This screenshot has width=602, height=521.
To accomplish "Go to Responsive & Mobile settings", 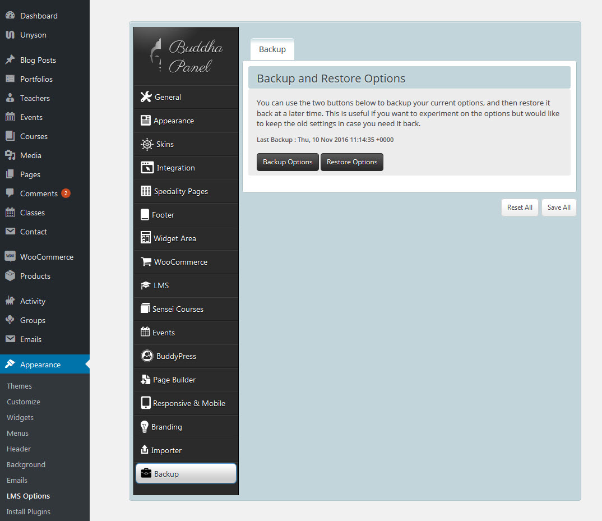I will point(189,403).
